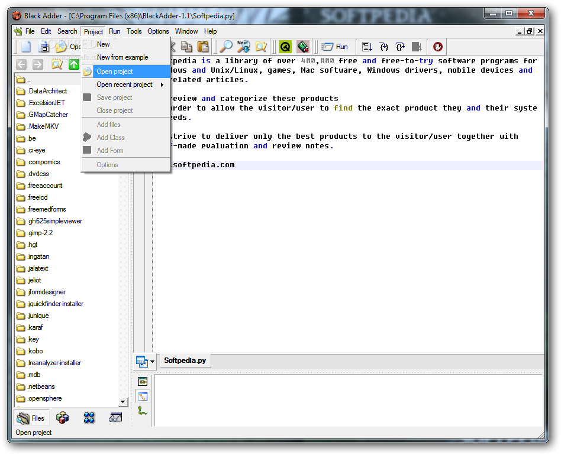The image size is (561, 455).
Task: Click the Forward arrow in file browser
Action: click(x=37, y=64)
